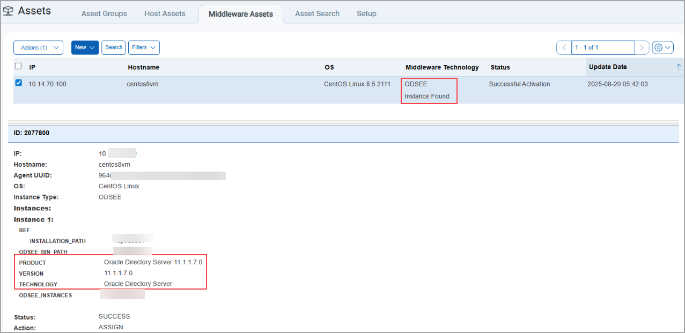Open the 1 - 1 of 1 page selector
This screenshot has width=685, height=333.
(603, 48)
